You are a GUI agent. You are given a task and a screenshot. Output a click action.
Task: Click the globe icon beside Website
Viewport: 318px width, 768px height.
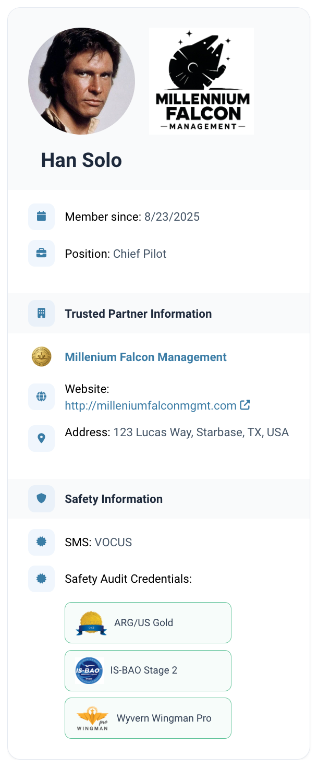pyautogui.click(x=41, y=397)
